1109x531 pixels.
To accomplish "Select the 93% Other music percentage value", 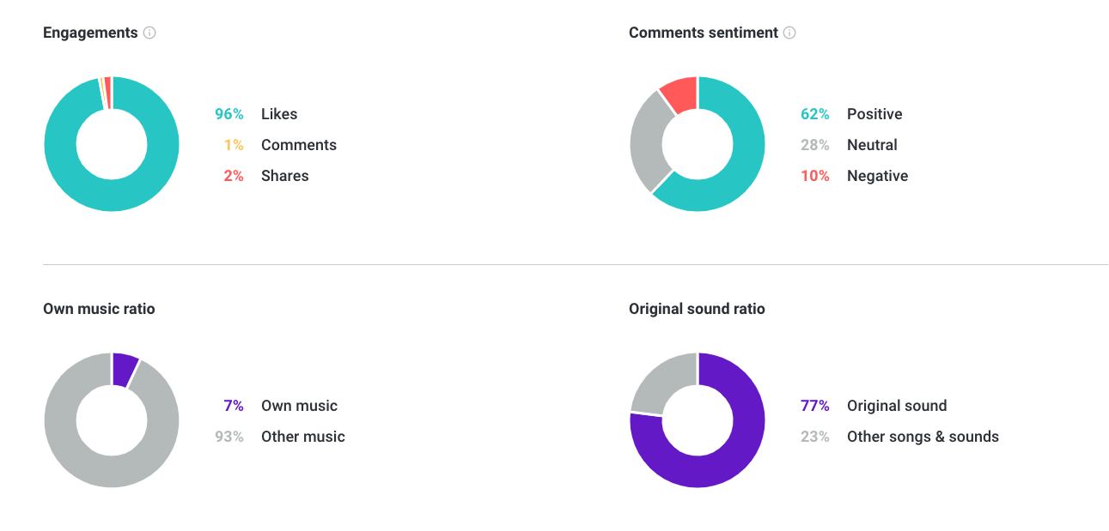I will [x=229, y=437].
